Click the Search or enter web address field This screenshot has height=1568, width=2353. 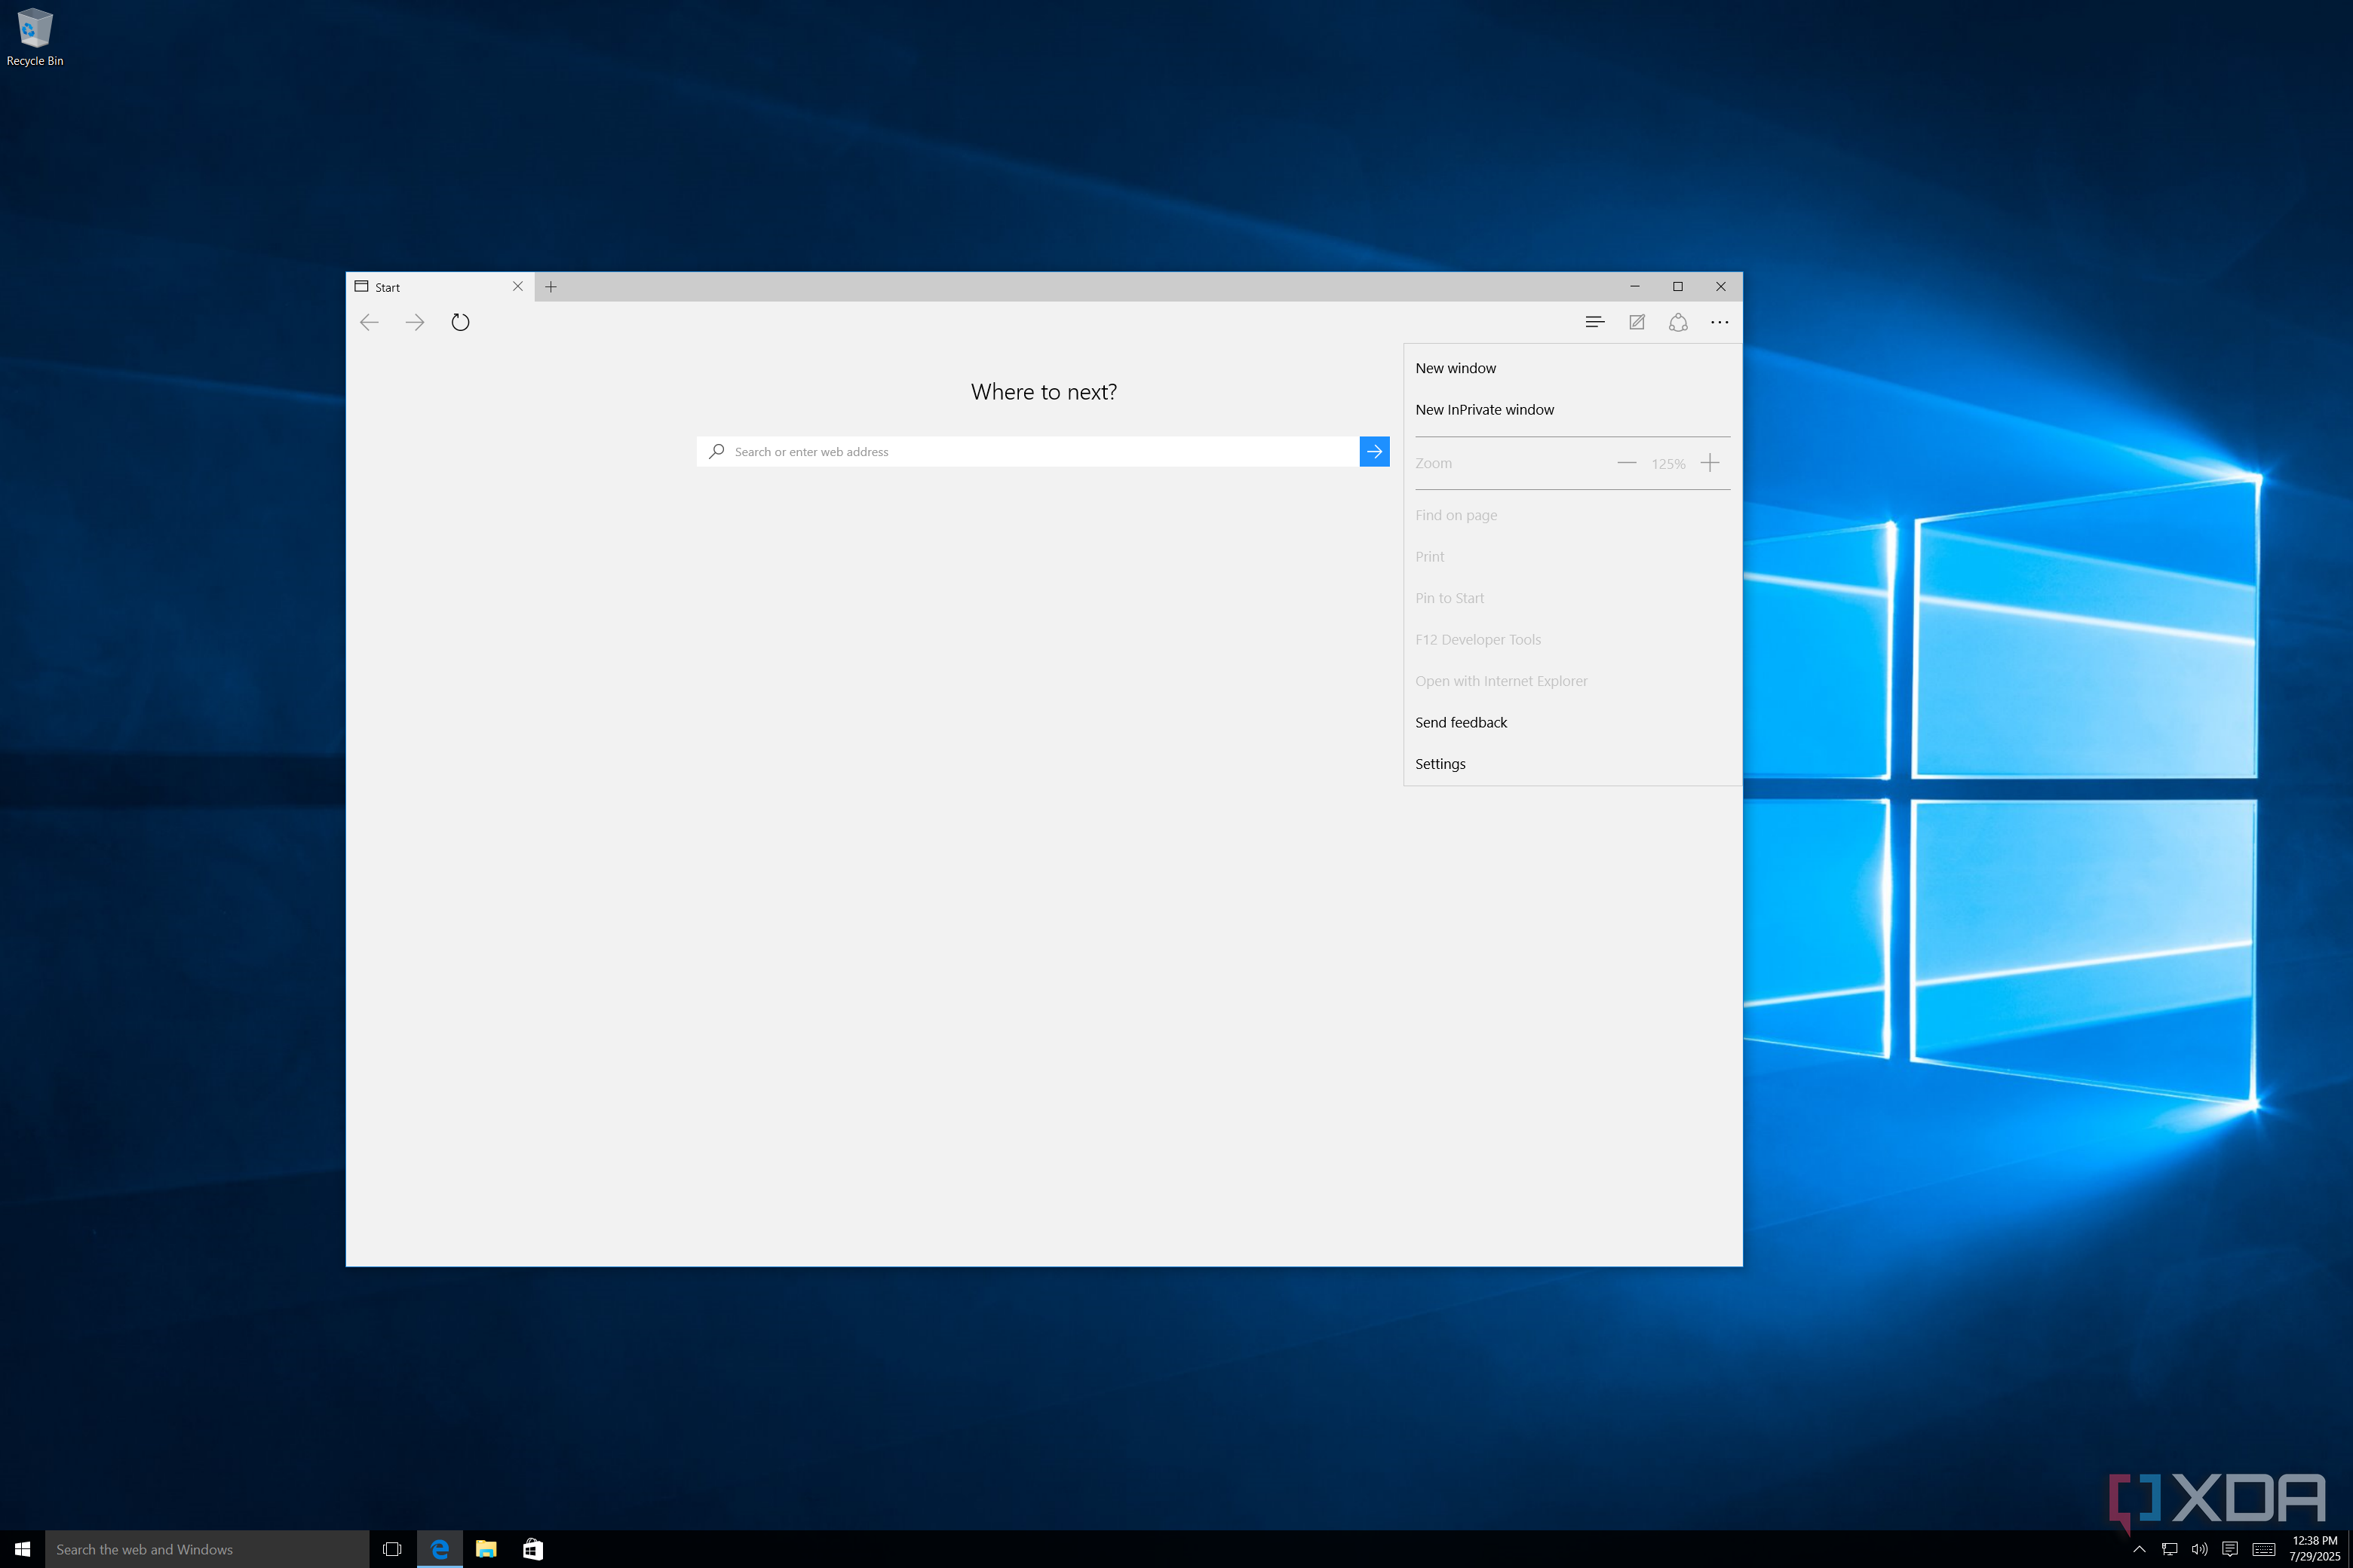(x=1027, y=451)
